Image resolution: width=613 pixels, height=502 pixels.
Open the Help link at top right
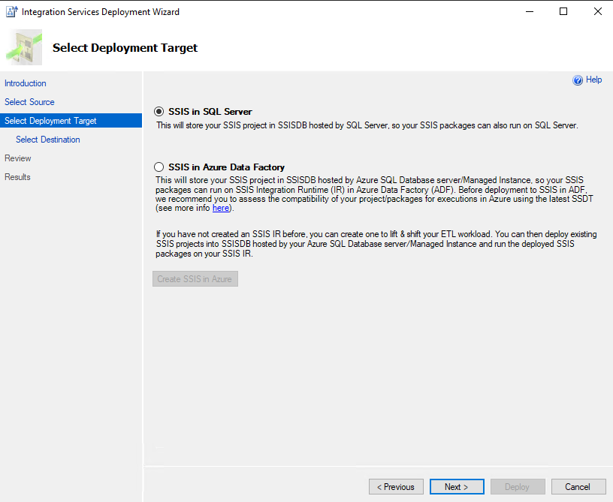(x=593, y=80)
